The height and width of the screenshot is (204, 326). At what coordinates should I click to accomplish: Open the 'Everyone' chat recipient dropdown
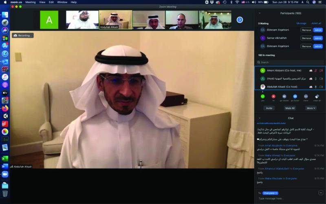coord(270,193)
